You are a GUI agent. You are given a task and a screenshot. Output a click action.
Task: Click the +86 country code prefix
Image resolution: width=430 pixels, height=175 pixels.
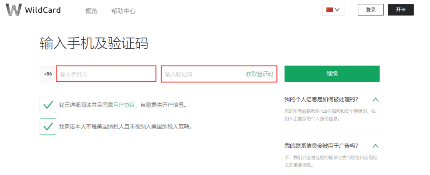point(48,74)
